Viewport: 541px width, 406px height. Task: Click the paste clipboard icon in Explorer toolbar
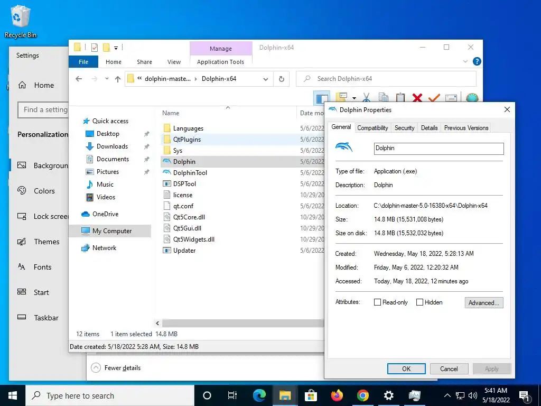[400, 97]
